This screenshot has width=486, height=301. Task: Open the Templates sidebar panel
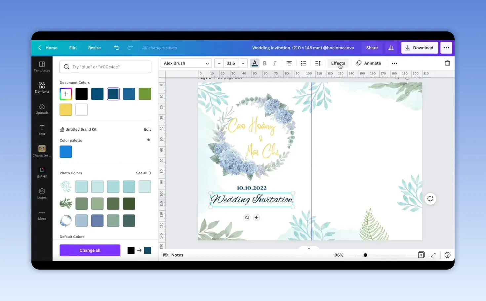pyautogui.click(x=42, y=66)
